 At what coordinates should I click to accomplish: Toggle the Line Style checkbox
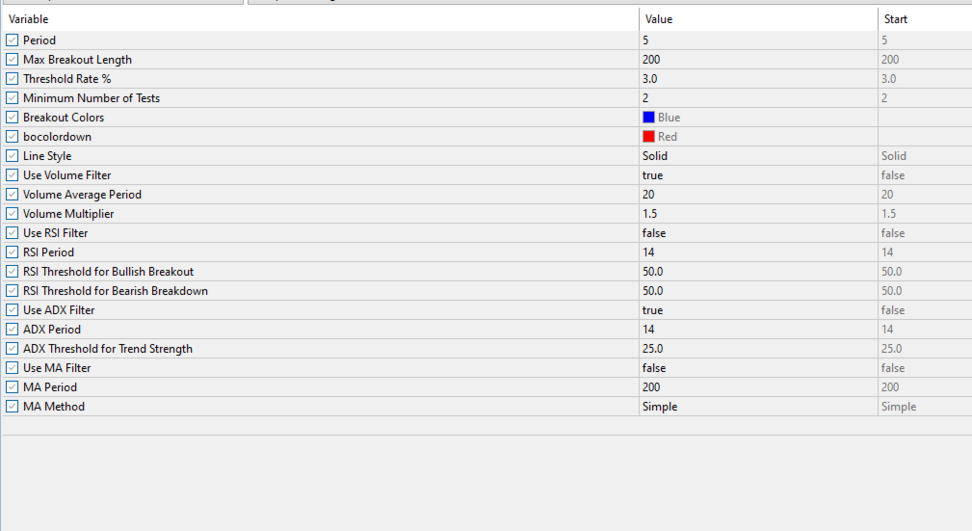(x=13, y=156)
